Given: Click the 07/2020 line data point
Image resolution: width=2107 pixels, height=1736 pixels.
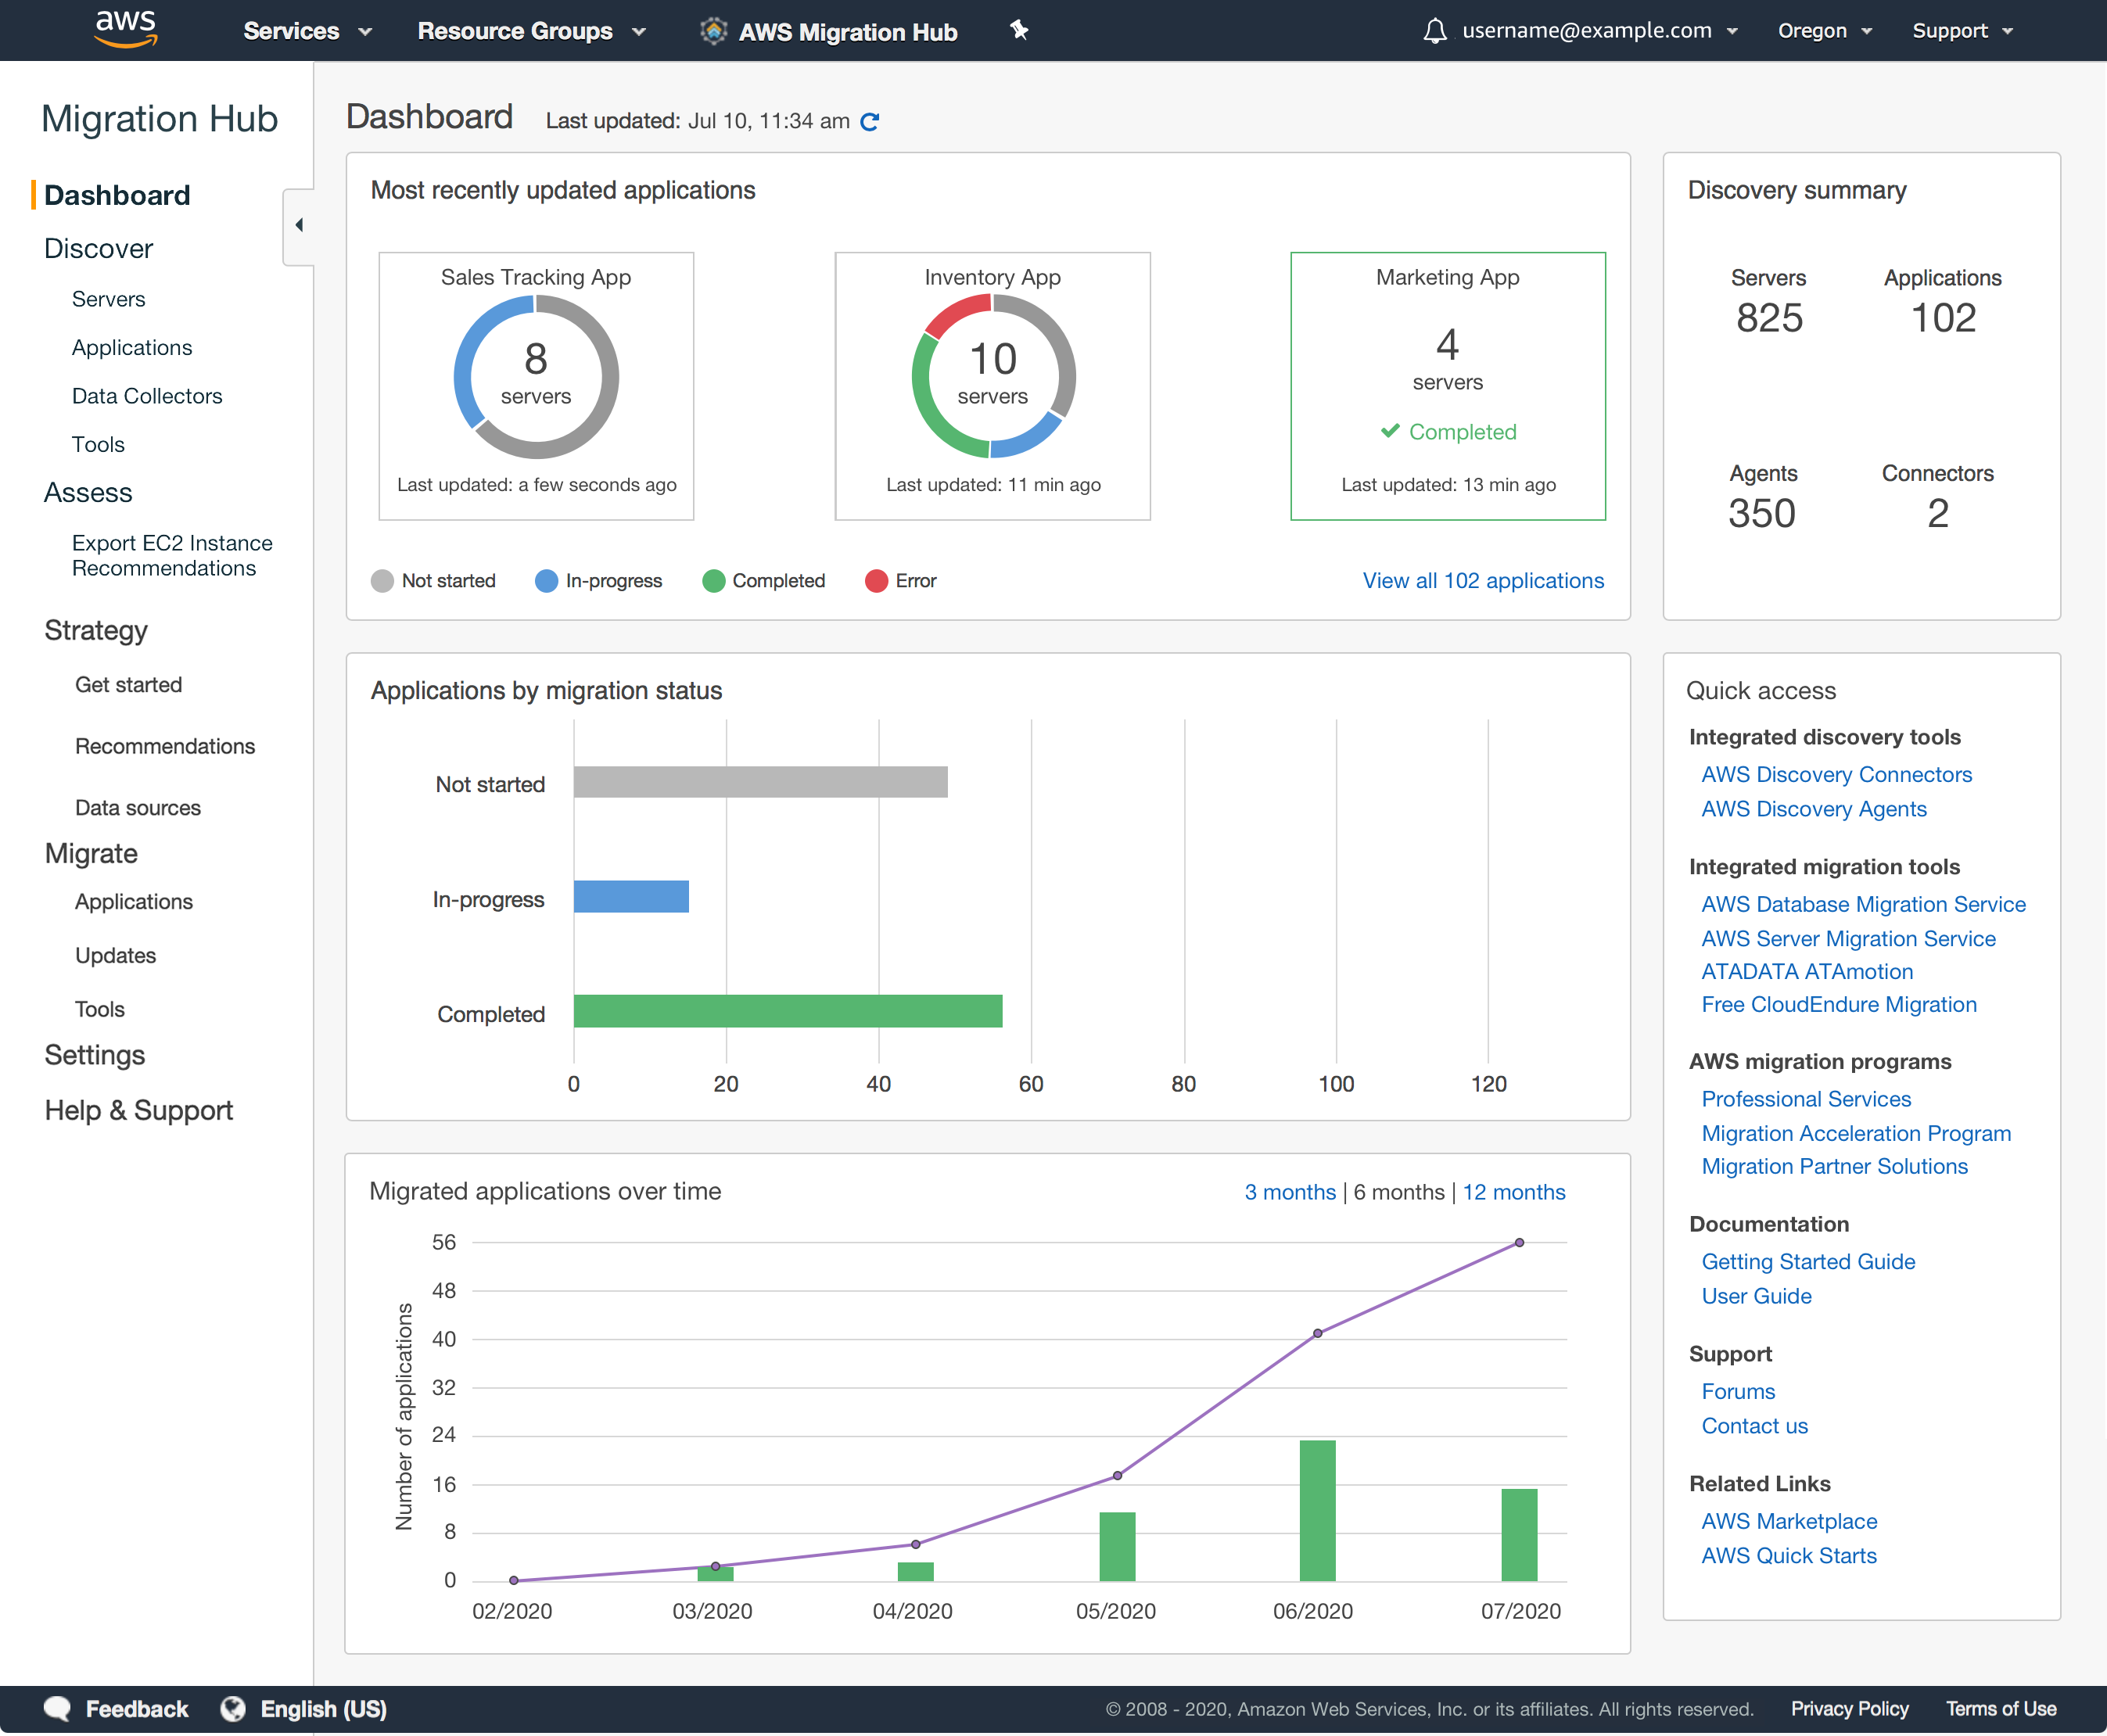Looking at the screenshot, I should click(1519, 1243).
